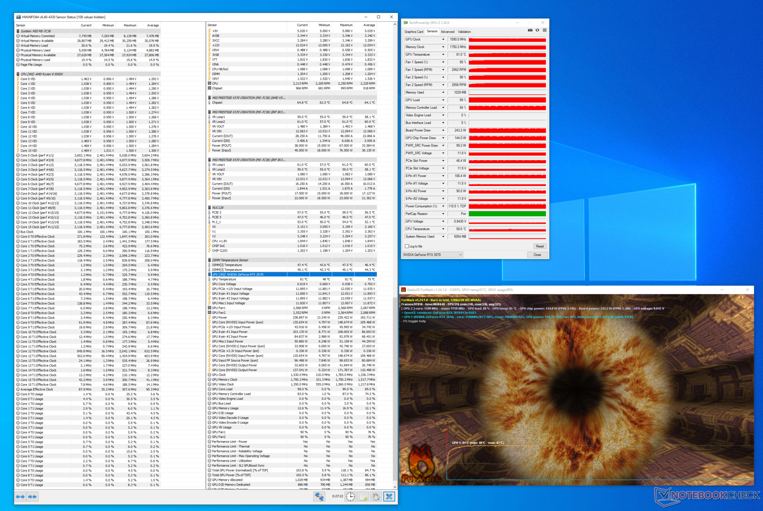Select the NUC126 group header

(x=292, y=207)
